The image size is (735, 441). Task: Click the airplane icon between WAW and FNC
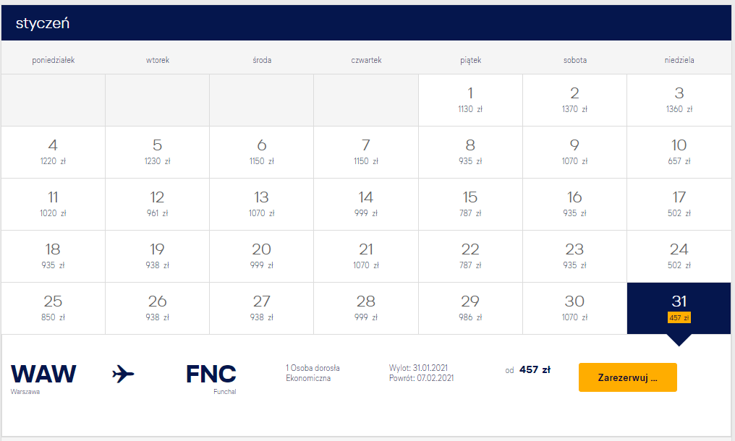tap(123, 374)
